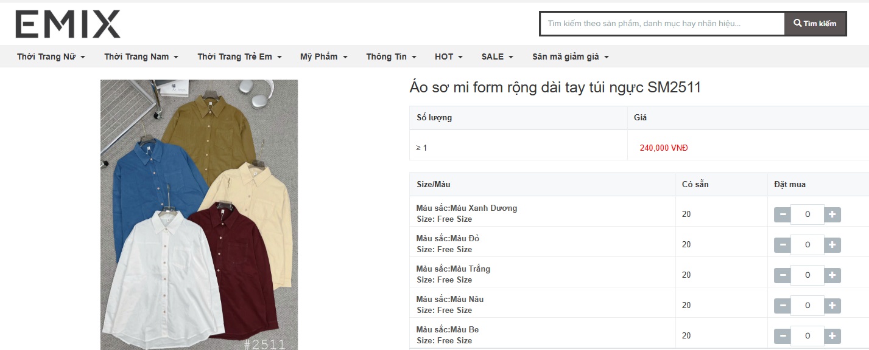
Task: Click the product title ending in SM2511
Action: pyautogui.click(x=555, y=87)
